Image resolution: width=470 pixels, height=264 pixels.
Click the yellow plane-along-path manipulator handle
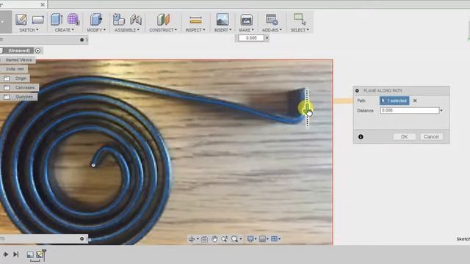(x=305, y=109)
